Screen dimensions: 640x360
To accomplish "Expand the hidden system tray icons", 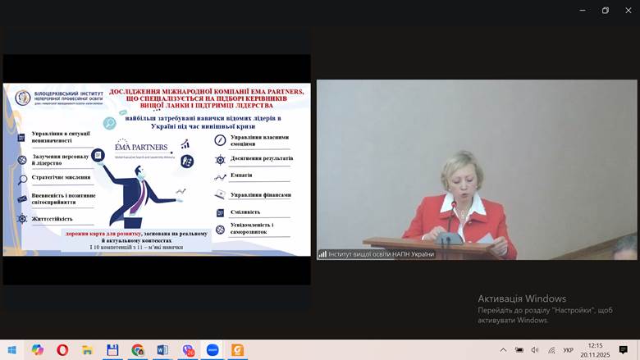I will point(502,350).
